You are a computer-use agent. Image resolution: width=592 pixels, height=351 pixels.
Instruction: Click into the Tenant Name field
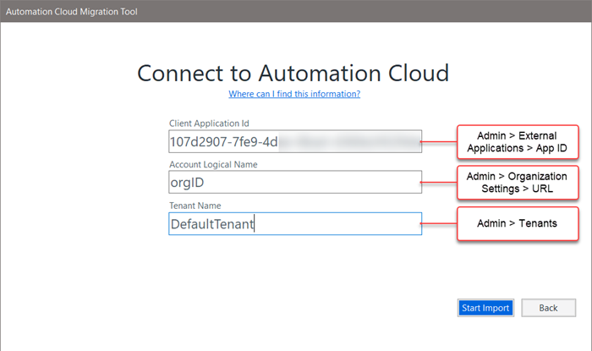pyautogui.click(x=295, y=223)
